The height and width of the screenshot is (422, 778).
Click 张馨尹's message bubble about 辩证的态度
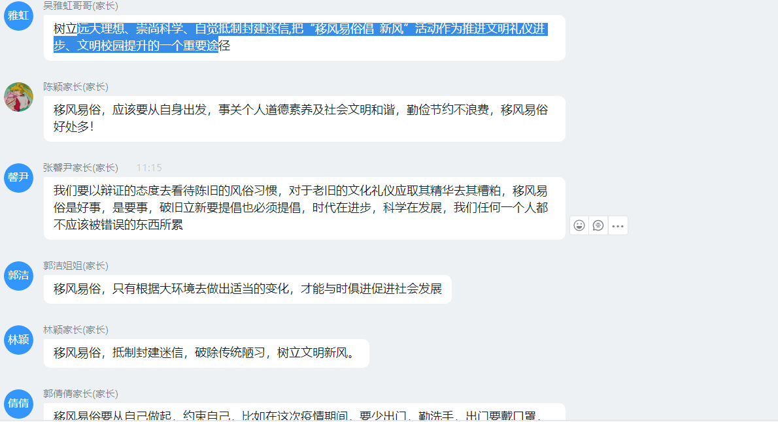[x=304, y=208]
